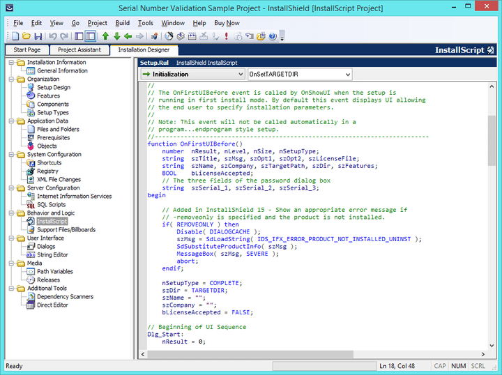Open the Registry view

[x=47, y=171]
